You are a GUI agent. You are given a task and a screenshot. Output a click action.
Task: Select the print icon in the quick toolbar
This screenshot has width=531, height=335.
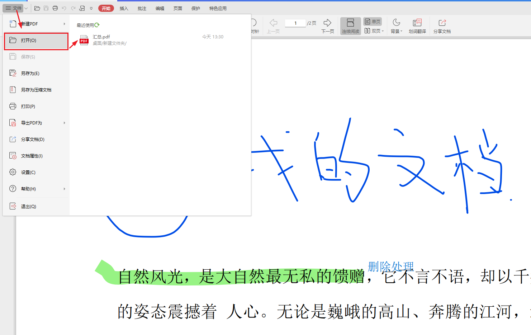[55, 8]
